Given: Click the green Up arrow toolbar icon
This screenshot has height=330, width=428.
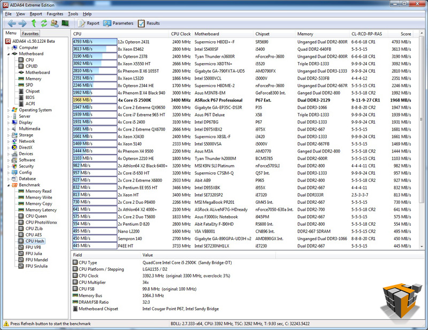Looking at the screenshot, I should pos(34,23).
